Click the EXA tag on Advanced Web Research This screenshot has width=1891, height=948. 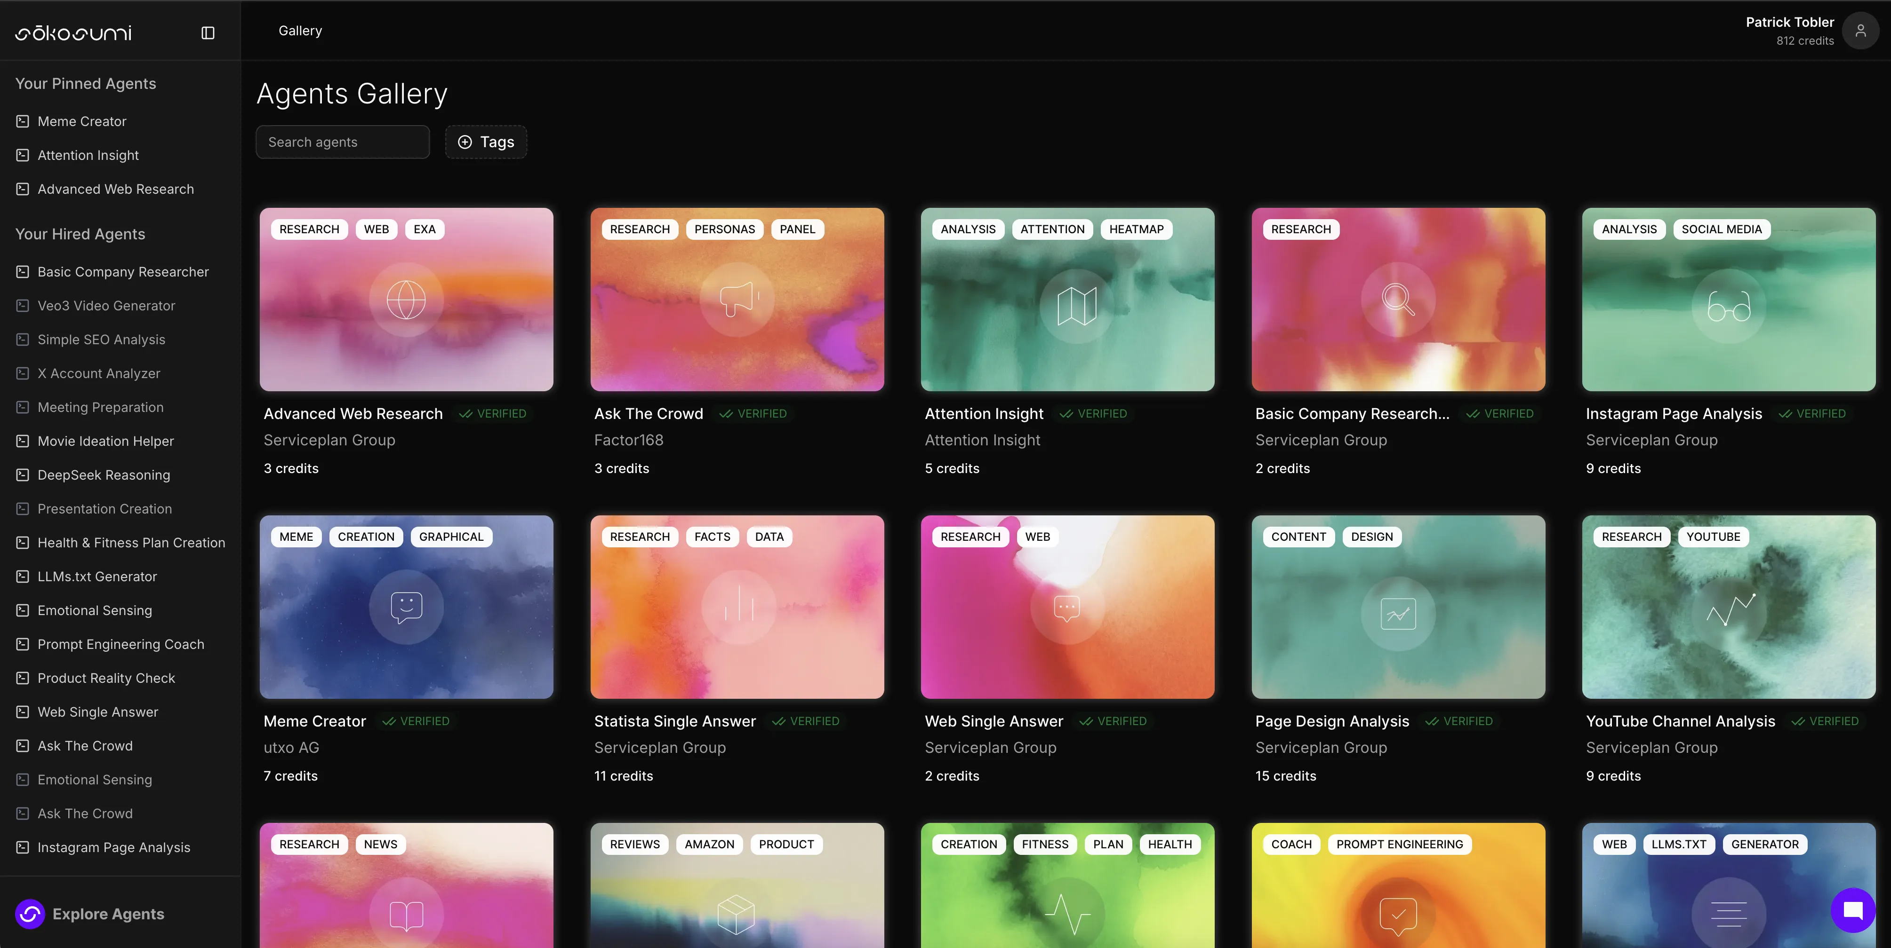point(425,229)
